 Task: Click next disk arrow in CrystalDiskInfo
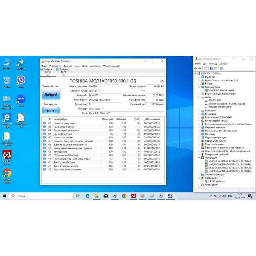point(162,81)
